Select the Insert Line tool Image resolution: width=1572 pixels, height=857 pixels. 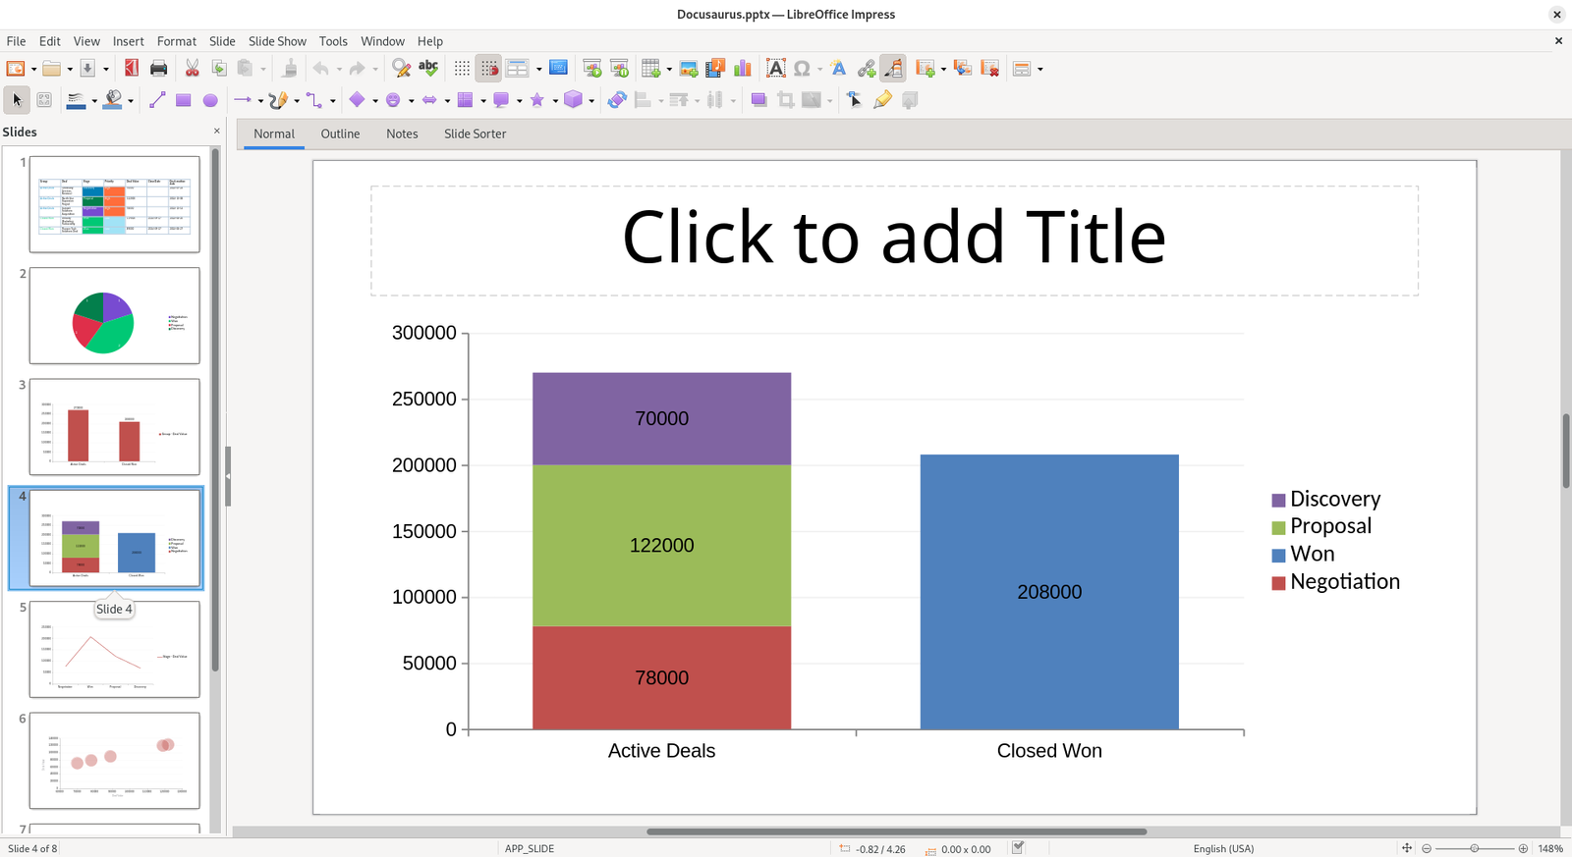click(x=157, y=100)
